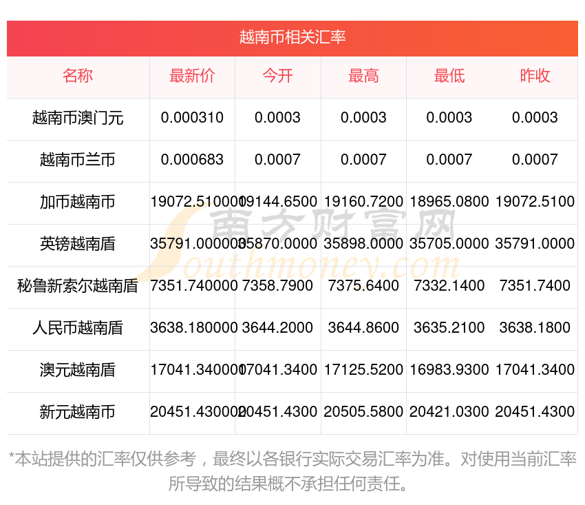Click the 19072.5100 previous close value

[535, 202]
